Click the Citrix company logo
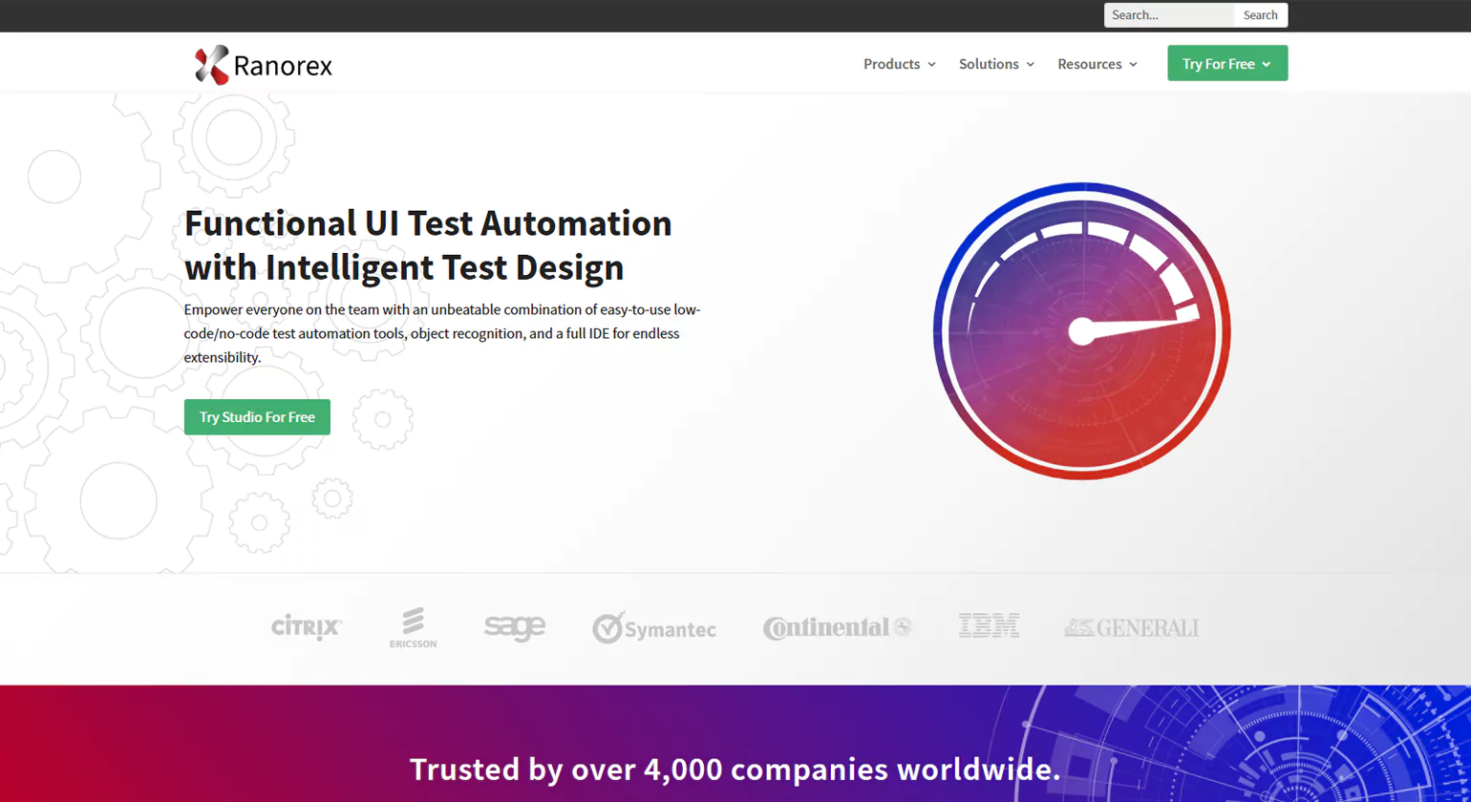This screenshot has width=1471, height=802. click(x=307, y=627)
